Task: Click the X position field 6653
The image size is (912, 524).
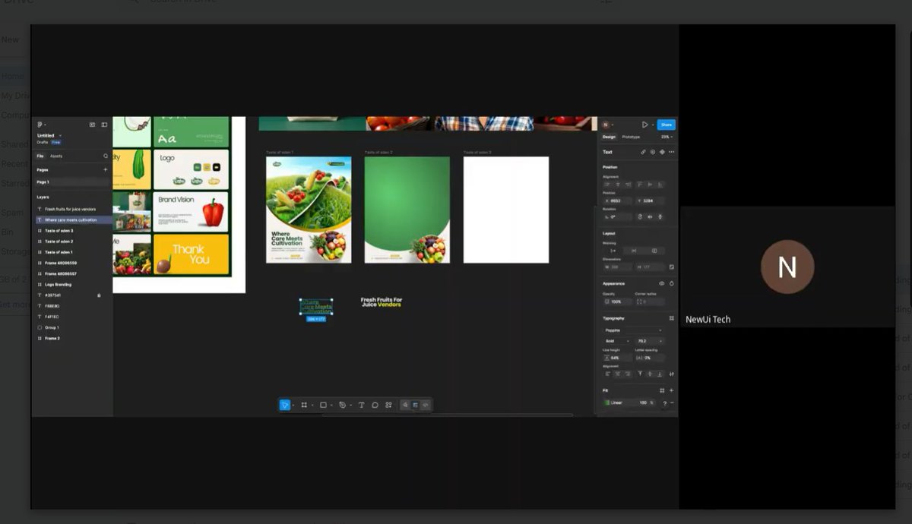Action: [x=616, y=200]
